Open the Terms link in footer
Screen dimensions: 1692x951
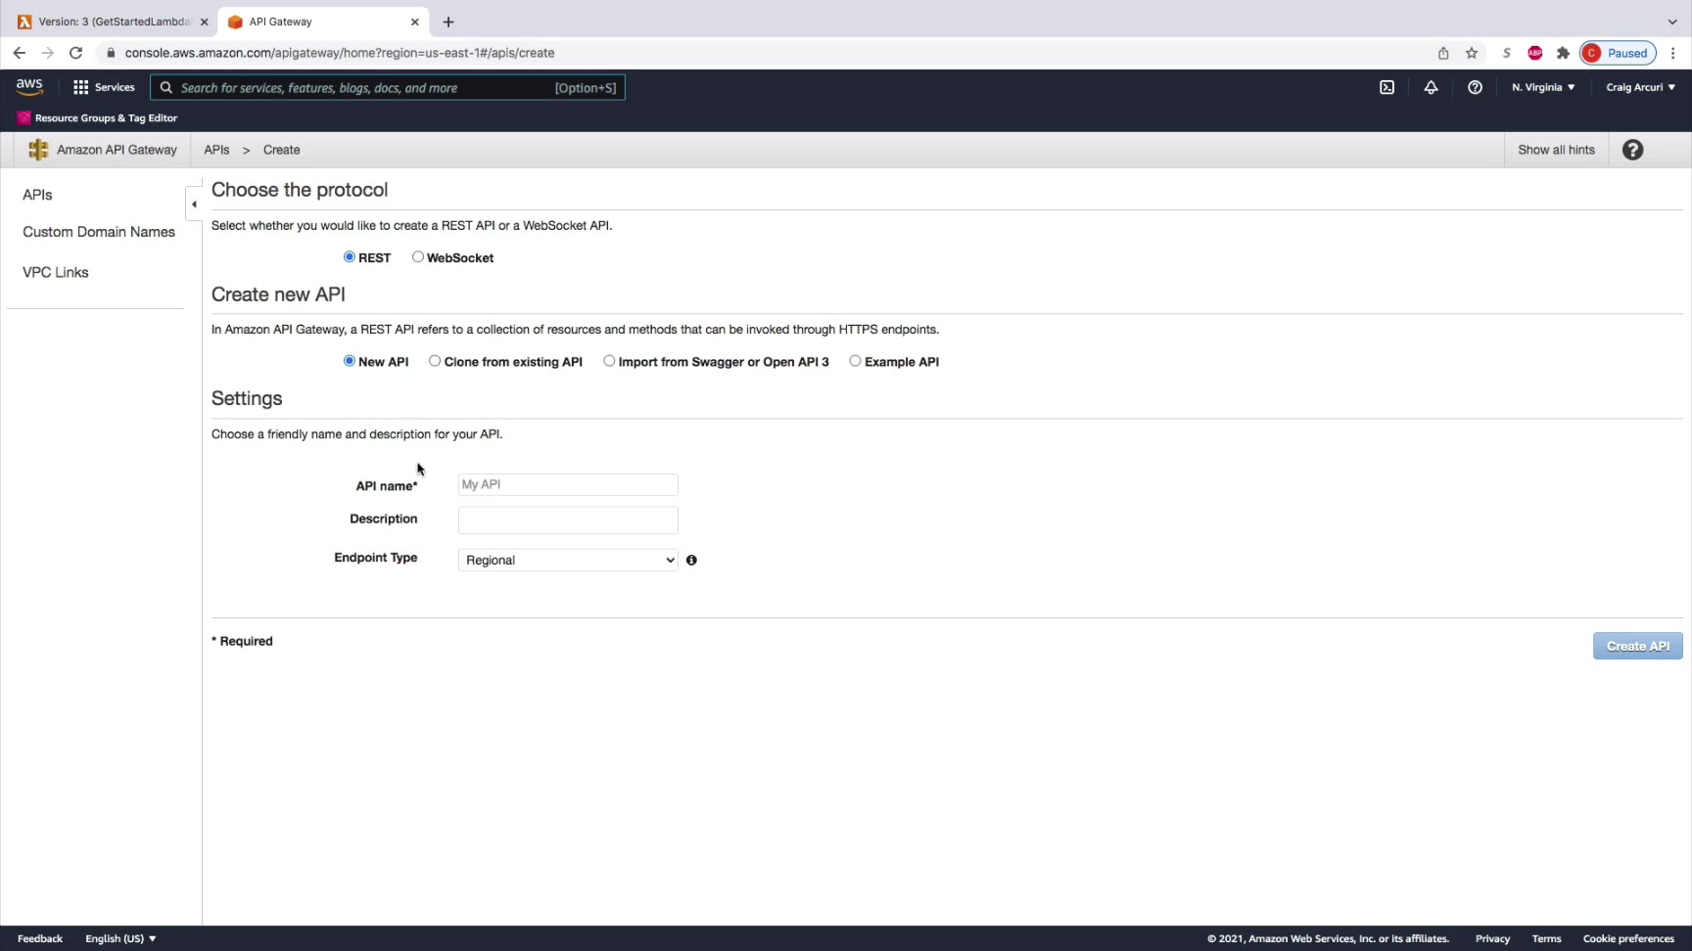[1546, 938]
